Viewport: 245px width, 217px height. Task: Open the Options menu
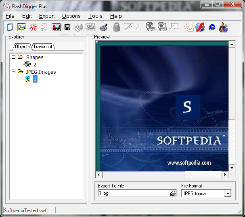[x=71, y=16]
